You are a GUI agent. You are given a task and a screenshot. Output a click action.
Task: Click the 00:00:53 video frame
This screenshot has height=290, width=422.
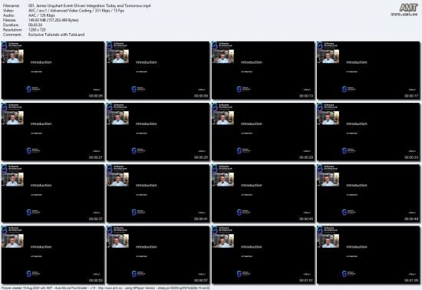coord(52,255)
